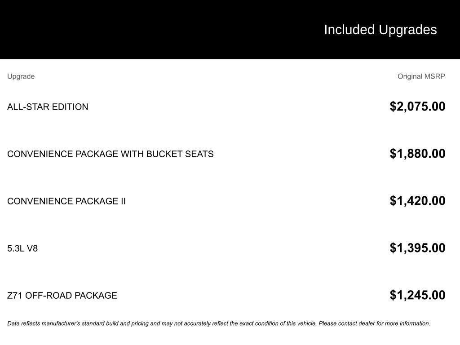Select the Upgrade column header
The height and width of the screenshot is (345, 460).
(x=21, y=76)
